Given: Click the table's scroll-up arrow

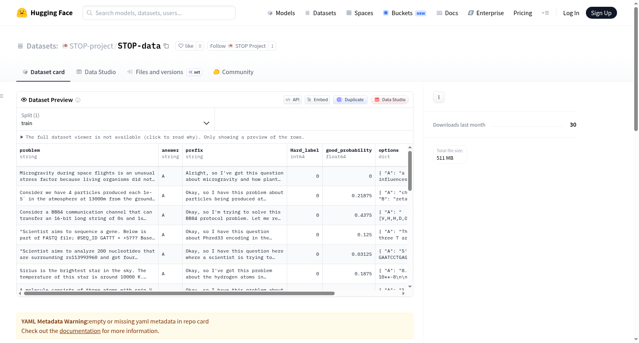Looking at the screenshot, I should (x=410, y=147).
